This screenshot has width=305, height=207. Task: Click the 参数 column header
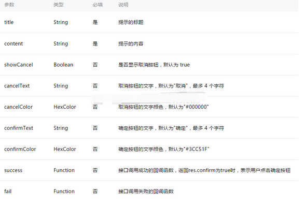point(9,5)
